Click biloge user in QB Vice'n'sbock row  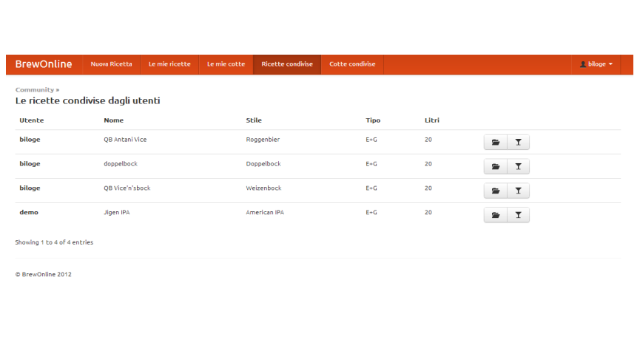tap(30, 188)
